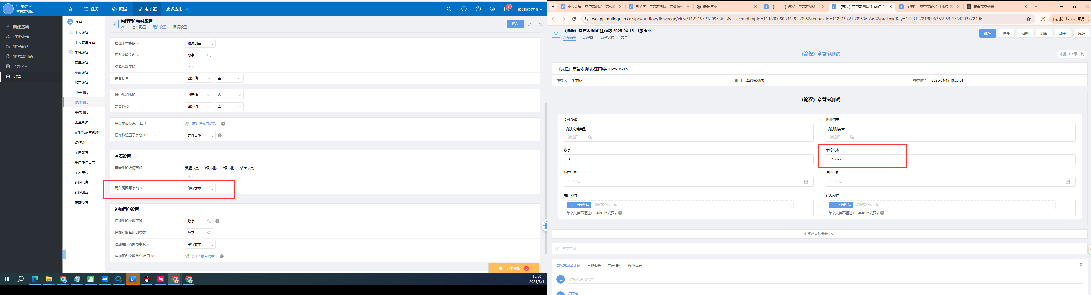Bookmark this page with the star icon
Image resolution: width=1091 pixels, height=295 pixels.
[x=1028, y=19]
